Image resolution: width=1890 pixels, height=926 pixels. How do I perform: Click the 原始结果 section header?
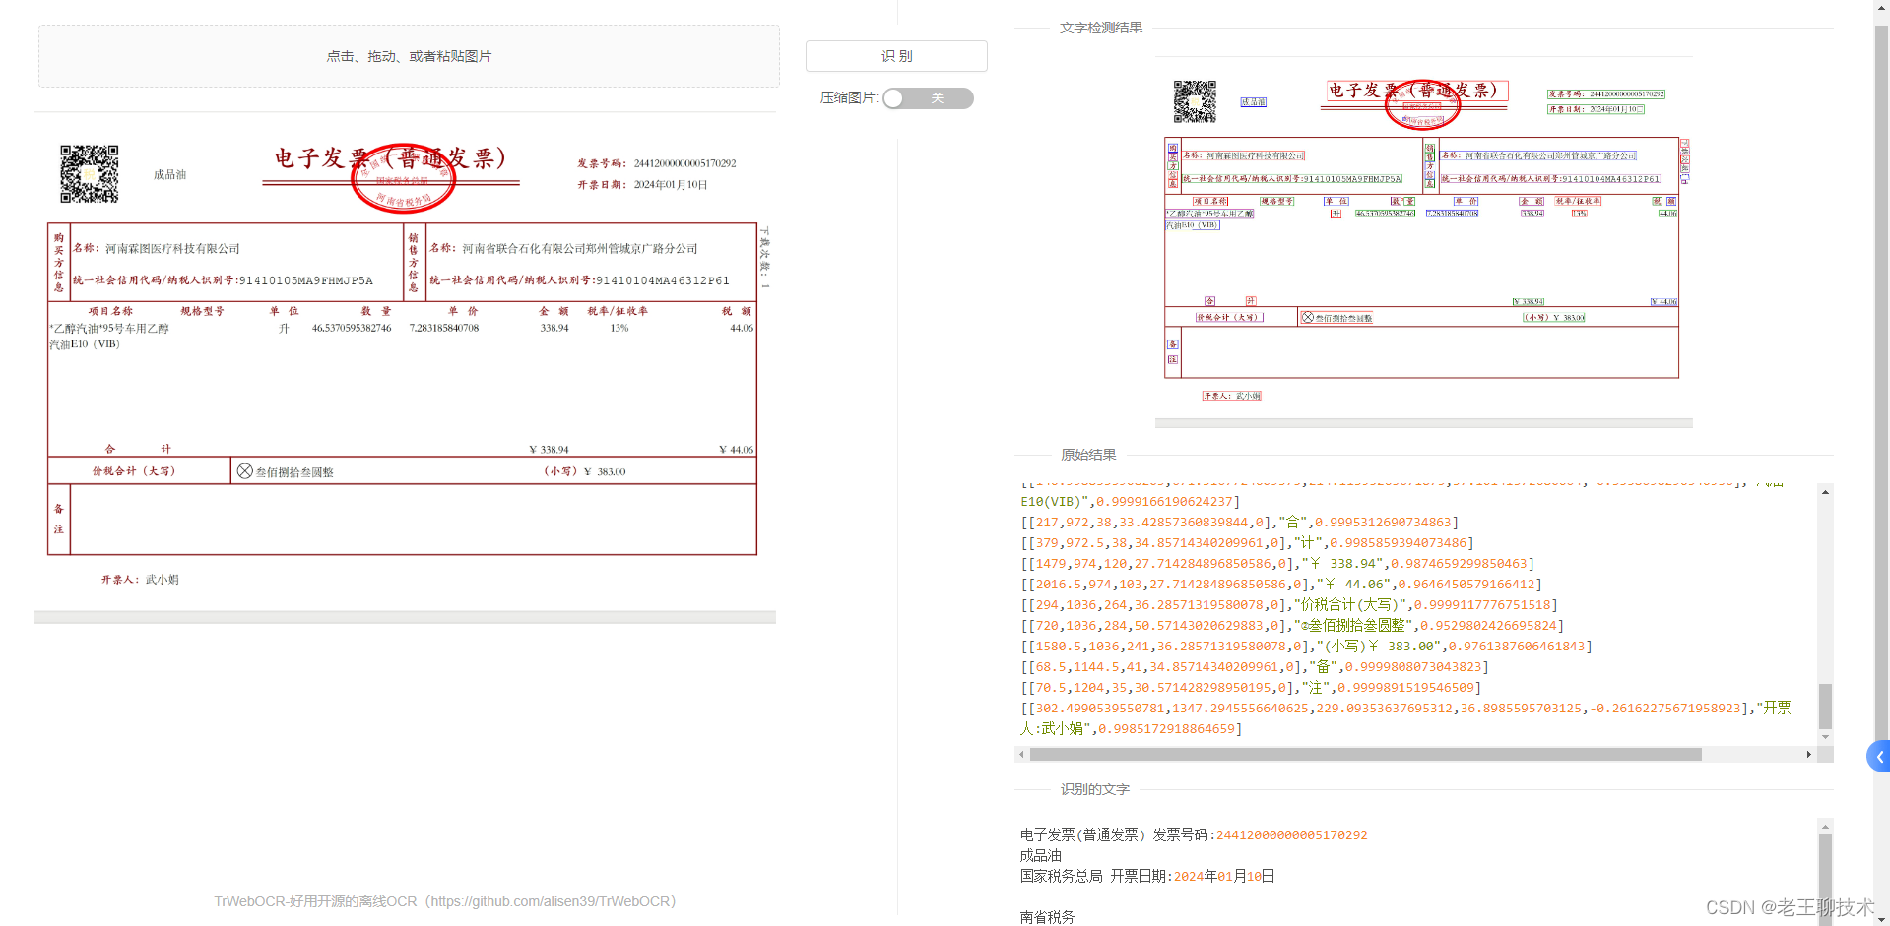(1087, 455)
